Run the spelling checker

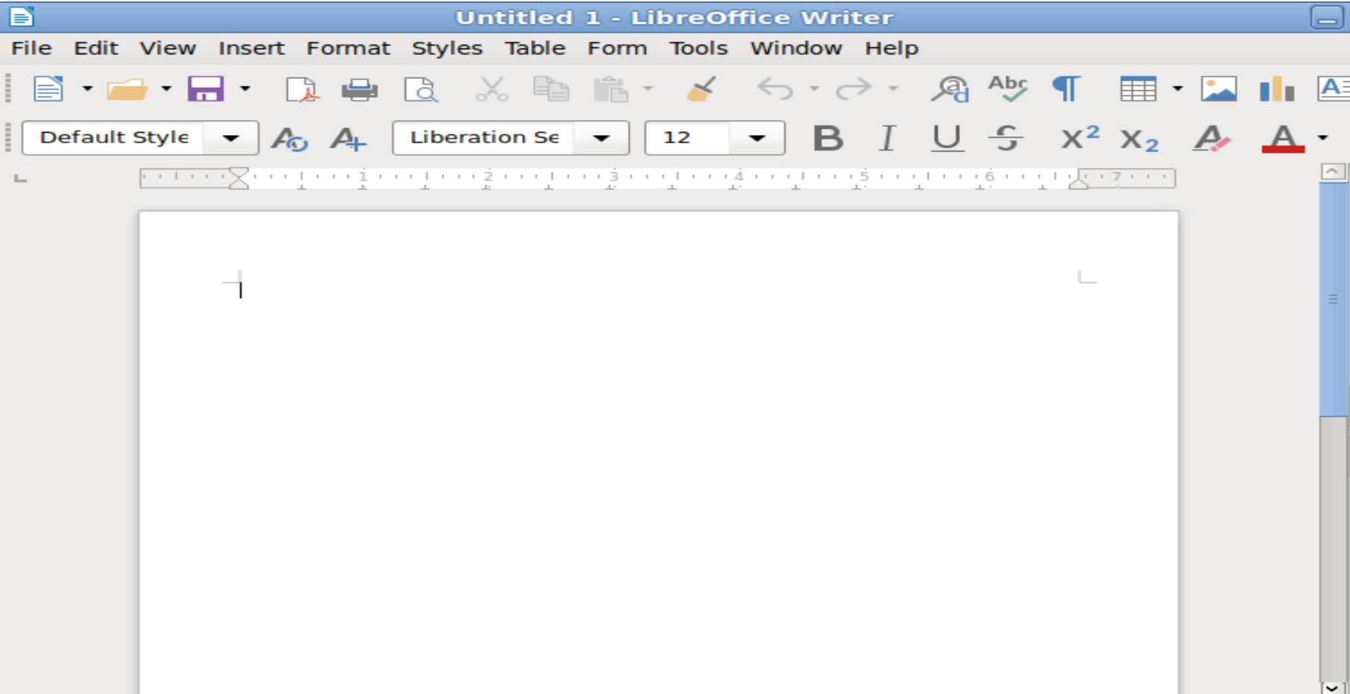pos(1008,89)
